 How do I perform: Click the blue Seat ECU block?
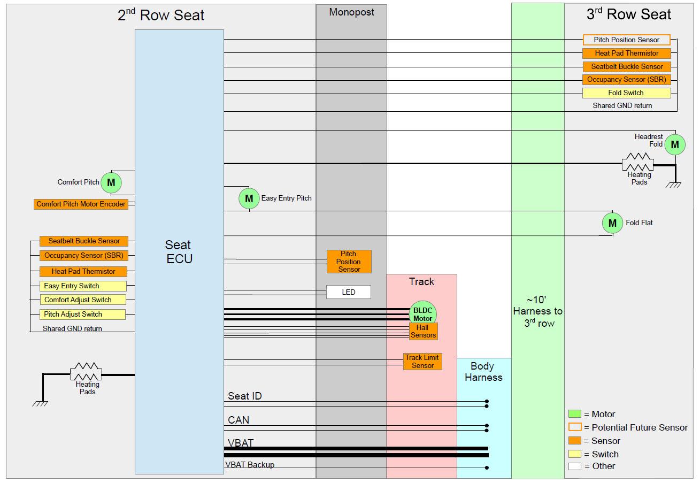pyautogui.click(x=179, y=251)
